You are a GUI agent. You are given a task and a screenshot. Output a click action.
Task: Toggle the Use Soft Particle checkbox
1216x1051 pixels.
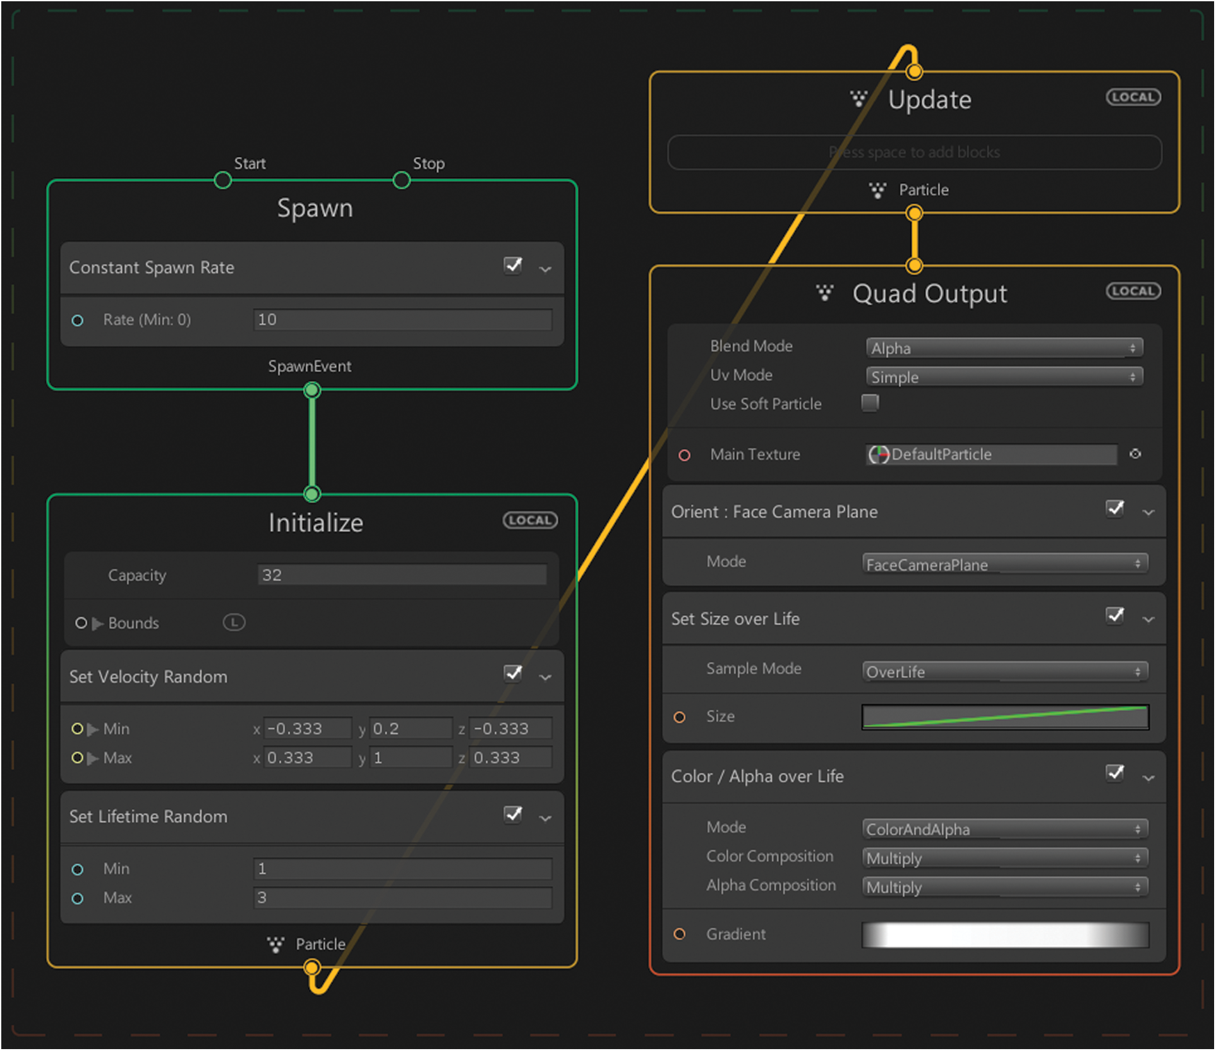point(870,403)
